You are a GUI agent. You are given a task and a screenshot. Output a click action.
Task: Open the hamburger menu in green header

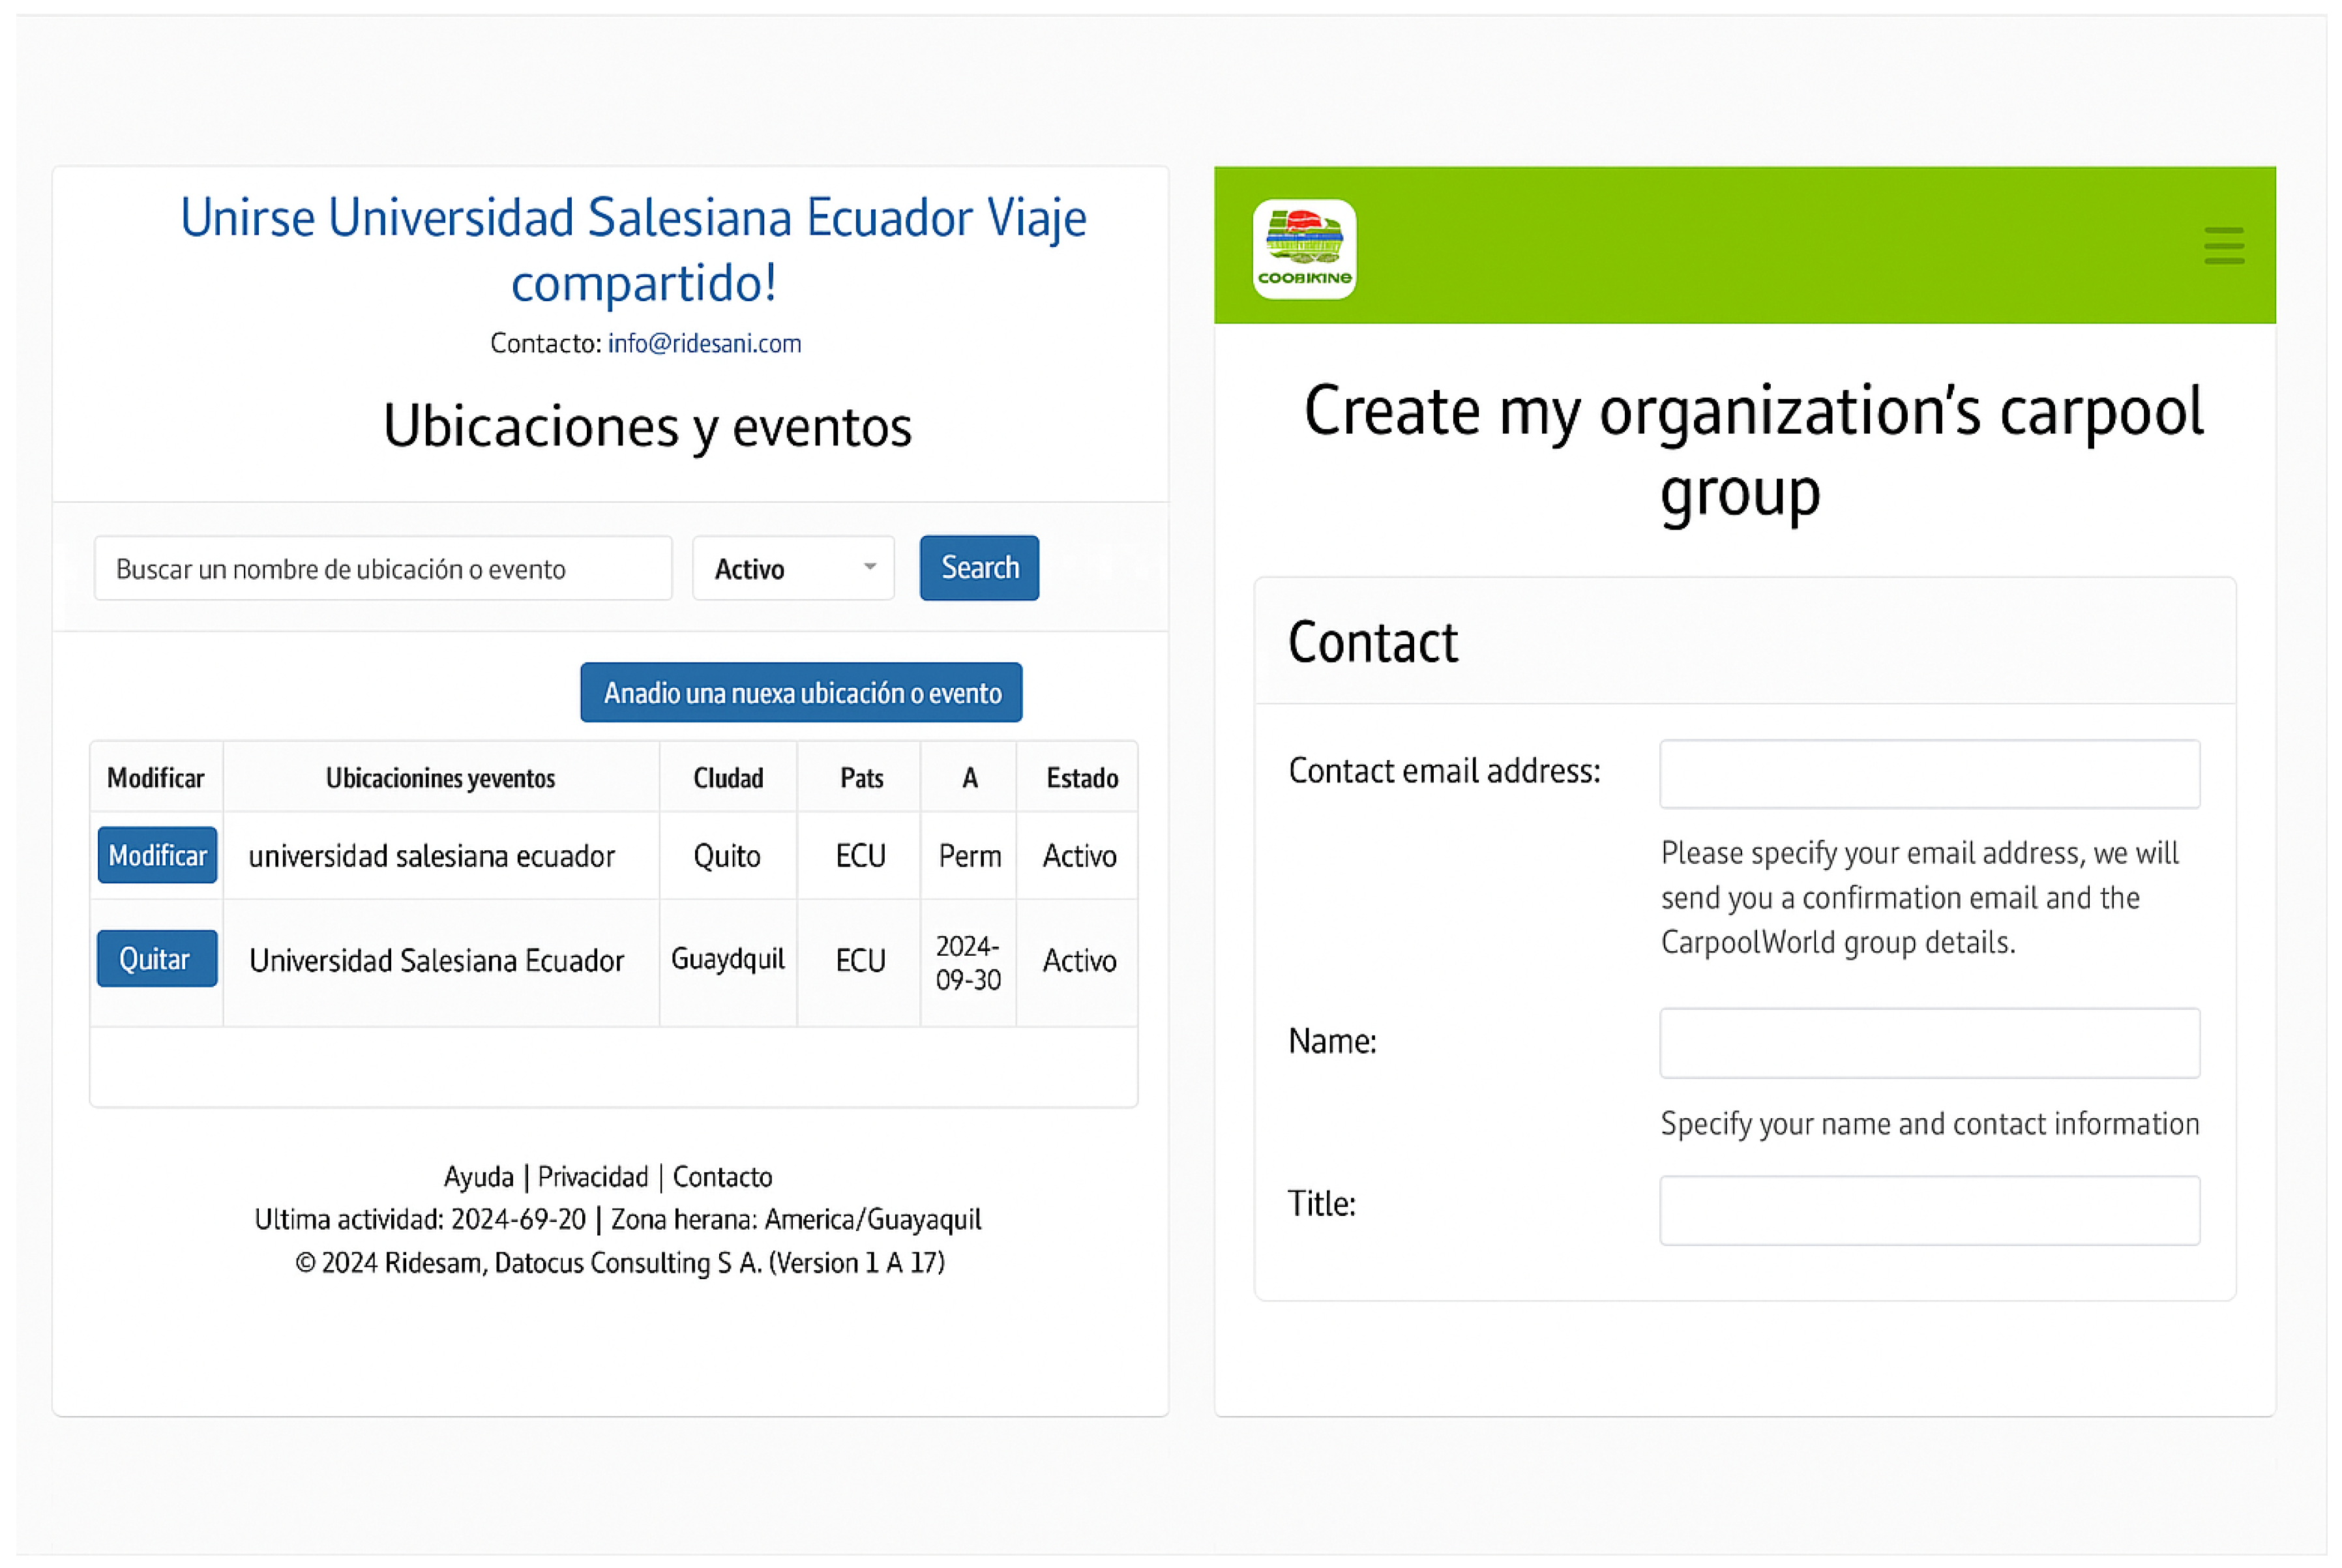pos(2223,245)
